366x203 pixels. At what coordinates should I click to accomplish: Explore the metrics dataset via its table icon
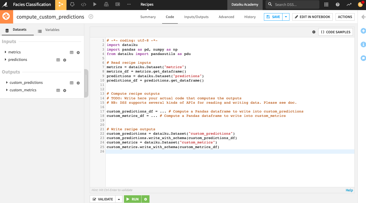pos(72,52)
